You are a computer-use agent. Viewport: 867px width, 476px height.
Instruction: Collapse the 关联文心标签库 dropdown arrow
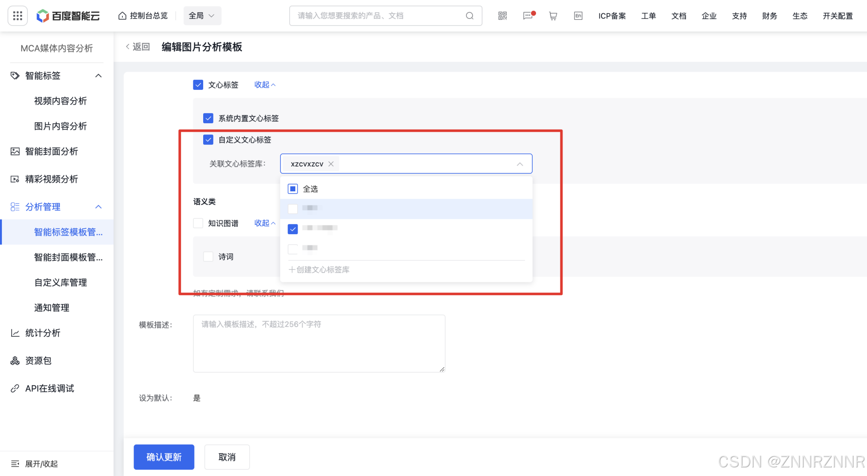520,164
